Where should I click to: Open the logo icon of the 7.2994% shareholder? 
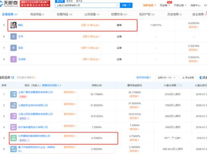(x=13, y=127)
